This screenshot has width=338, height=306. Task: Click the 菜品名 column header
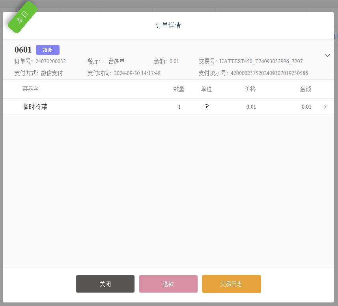(30, 89)
